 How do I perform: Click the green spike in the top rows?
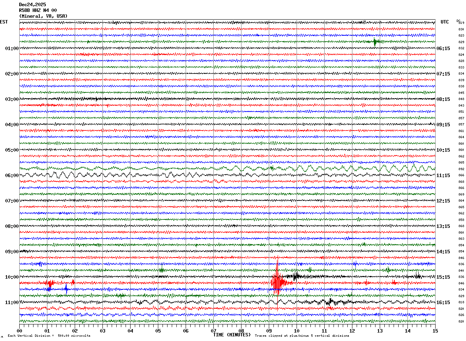click(375, 42)
